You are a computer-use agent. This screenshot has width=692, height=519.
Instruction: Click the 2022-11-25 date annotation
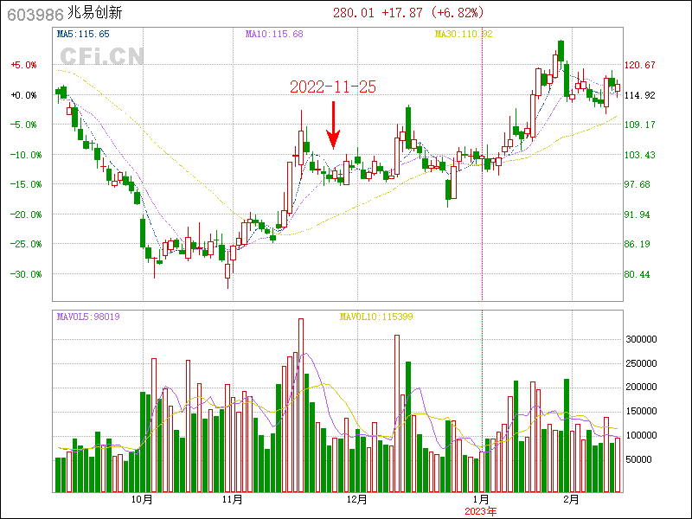pos(333,87)
